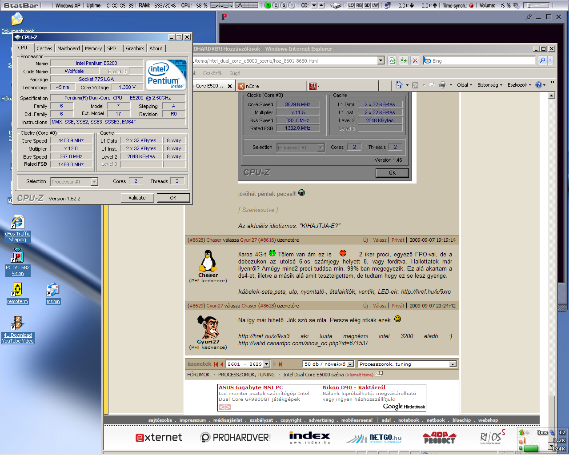Click the first-page red arrow in üzenetek
This screenshot has width=569, height=455.
pyautogui.click(x=216, y=364)
